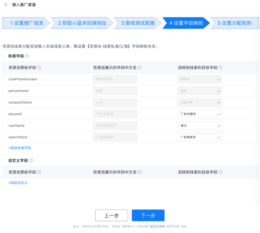Click the 广告关键词 display name input field
Screen dimensions: 260x233
click(x=115, y=114)
